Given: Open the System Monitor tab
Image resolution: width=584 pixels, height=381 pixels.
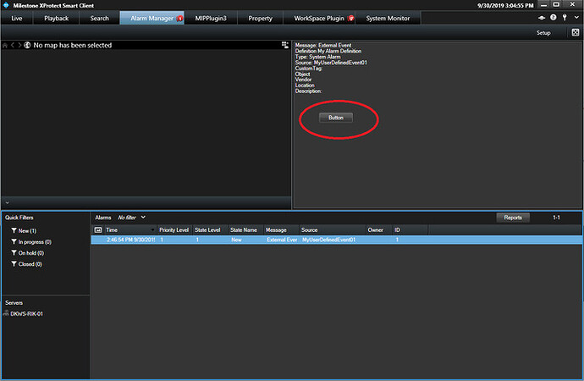Looking at the screenshot, I should coord(387,18).
